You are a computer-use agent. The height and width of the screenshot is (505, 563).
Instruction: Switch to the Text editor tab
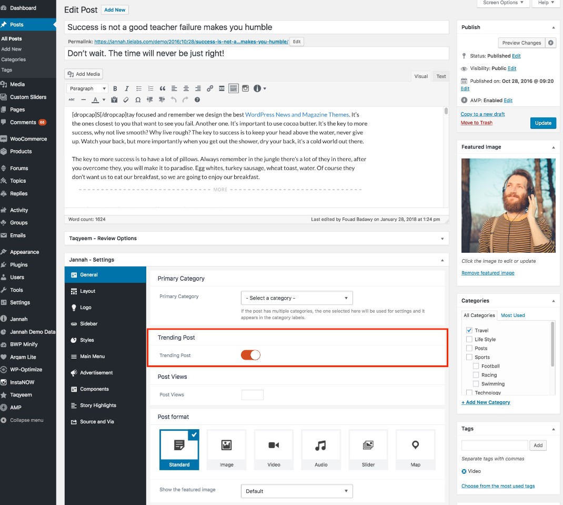pyautogui.click(x=441, y=76)
